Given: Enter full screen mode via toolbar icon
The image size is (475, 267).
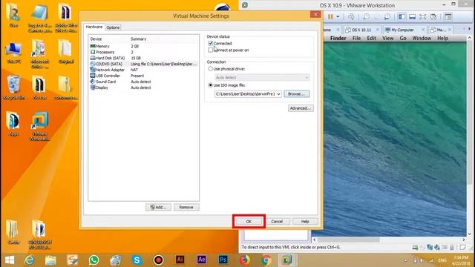Looking at the screenshot, I should [x=422, y=16].
